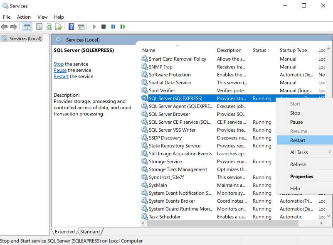Viewport: 333px width, 245px height.
Task: Select System Event Notification S... row
Action: 208,193
